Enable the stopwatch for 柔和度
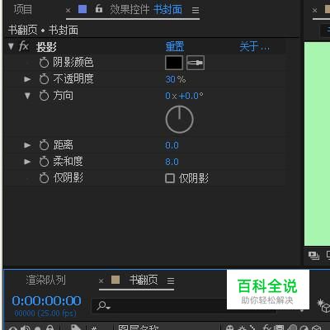330x330 pixels. click(x=44, y=162)
